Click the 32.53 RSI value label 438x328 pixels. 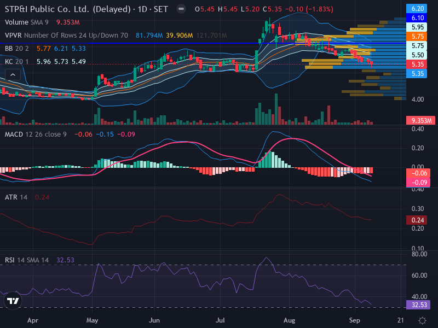[418, 305]
